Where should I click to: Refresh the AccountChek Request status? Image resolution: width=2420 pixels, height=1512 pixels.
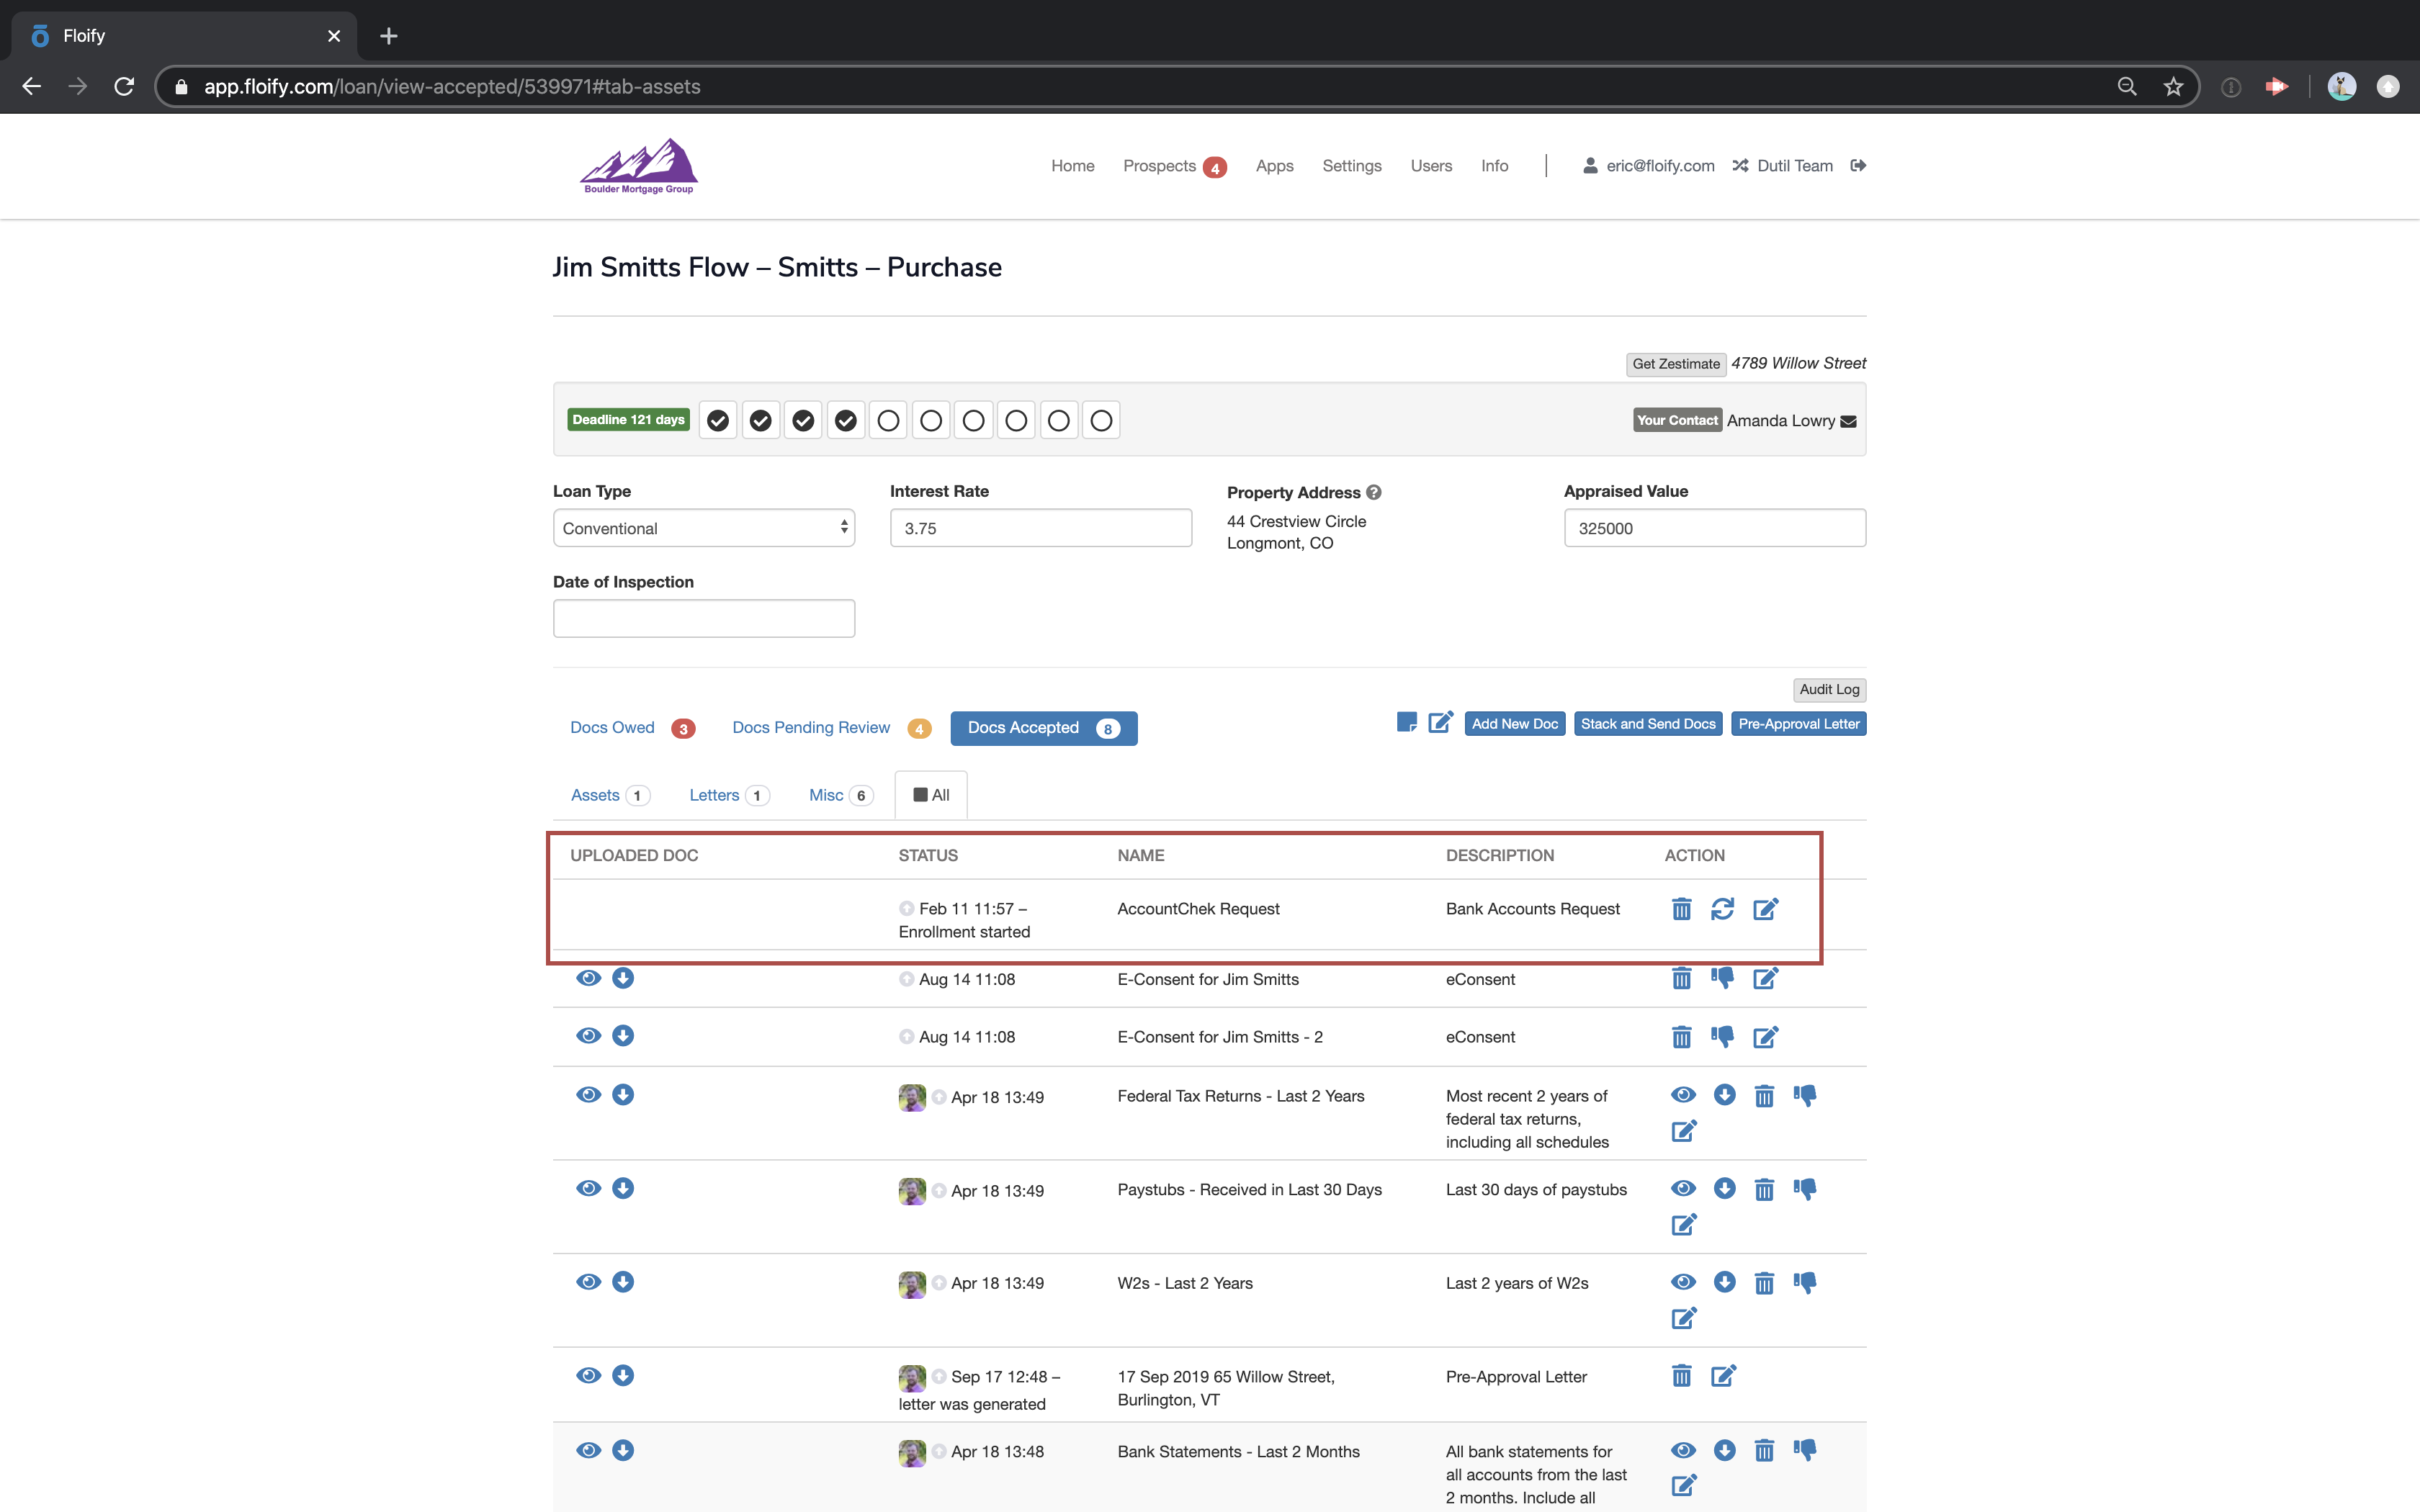tap(1722, 909)
